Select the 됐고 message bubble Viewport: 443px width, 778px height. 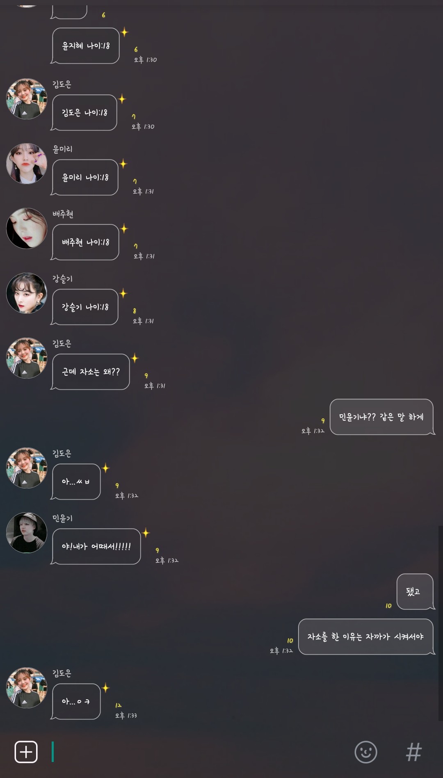click(x=415, y=591)
